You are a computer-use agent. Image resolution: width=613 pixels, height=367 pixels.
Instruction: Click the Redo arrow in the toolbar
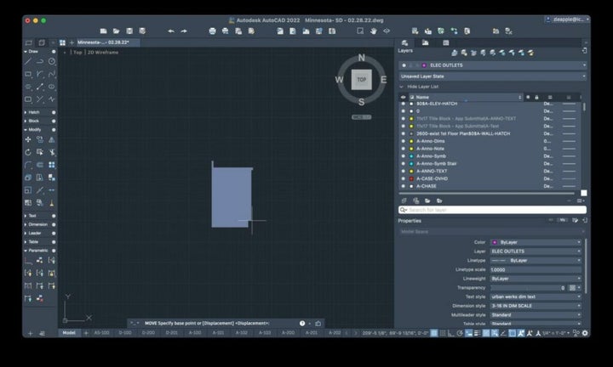coord(184,31)
